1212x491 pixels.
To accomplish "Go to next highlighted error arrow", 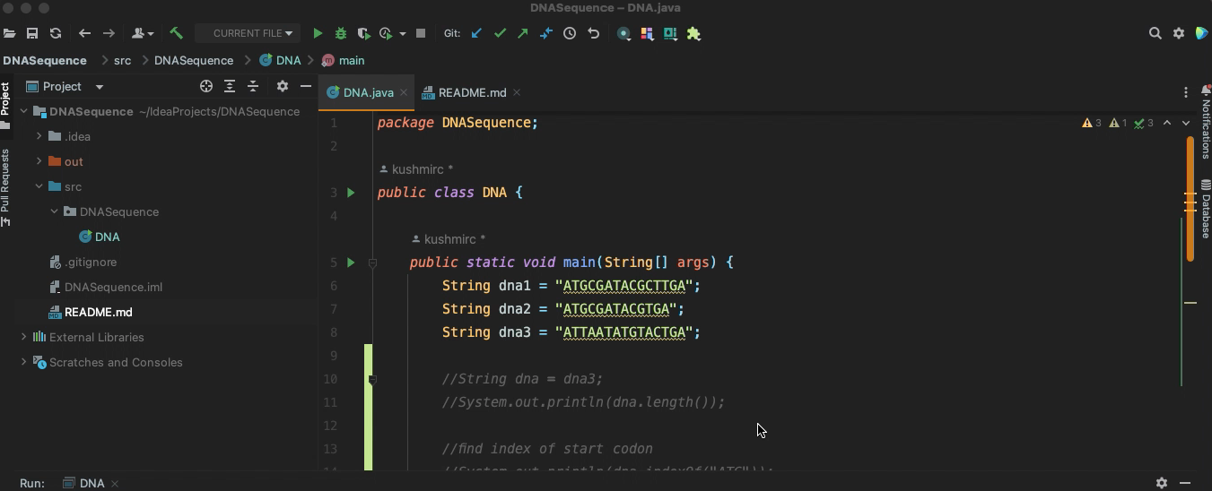I will coord(1185,123).
